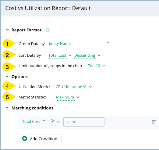Open the CPU Utilization % metric dropdown
This screenshot has height=150, width=159.
[74, 87]
